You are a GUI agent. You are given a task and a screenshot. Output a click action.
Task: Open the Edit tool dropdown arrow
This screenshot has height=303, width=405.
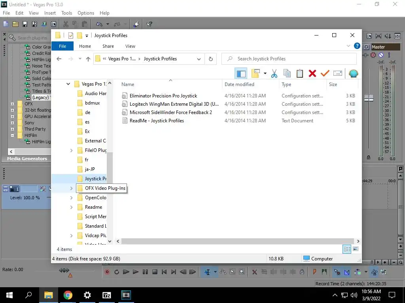pyautogui.click(x=215, y=272)
